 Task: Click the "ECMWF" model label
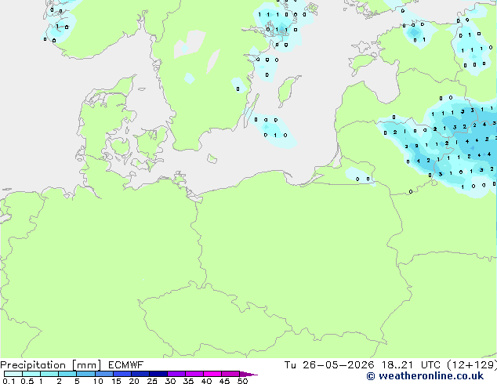coord(126,365)
